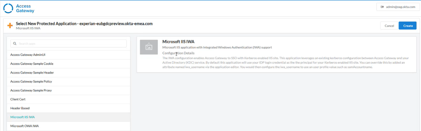Click the Access Gateway title text

[x=25, y=8]
